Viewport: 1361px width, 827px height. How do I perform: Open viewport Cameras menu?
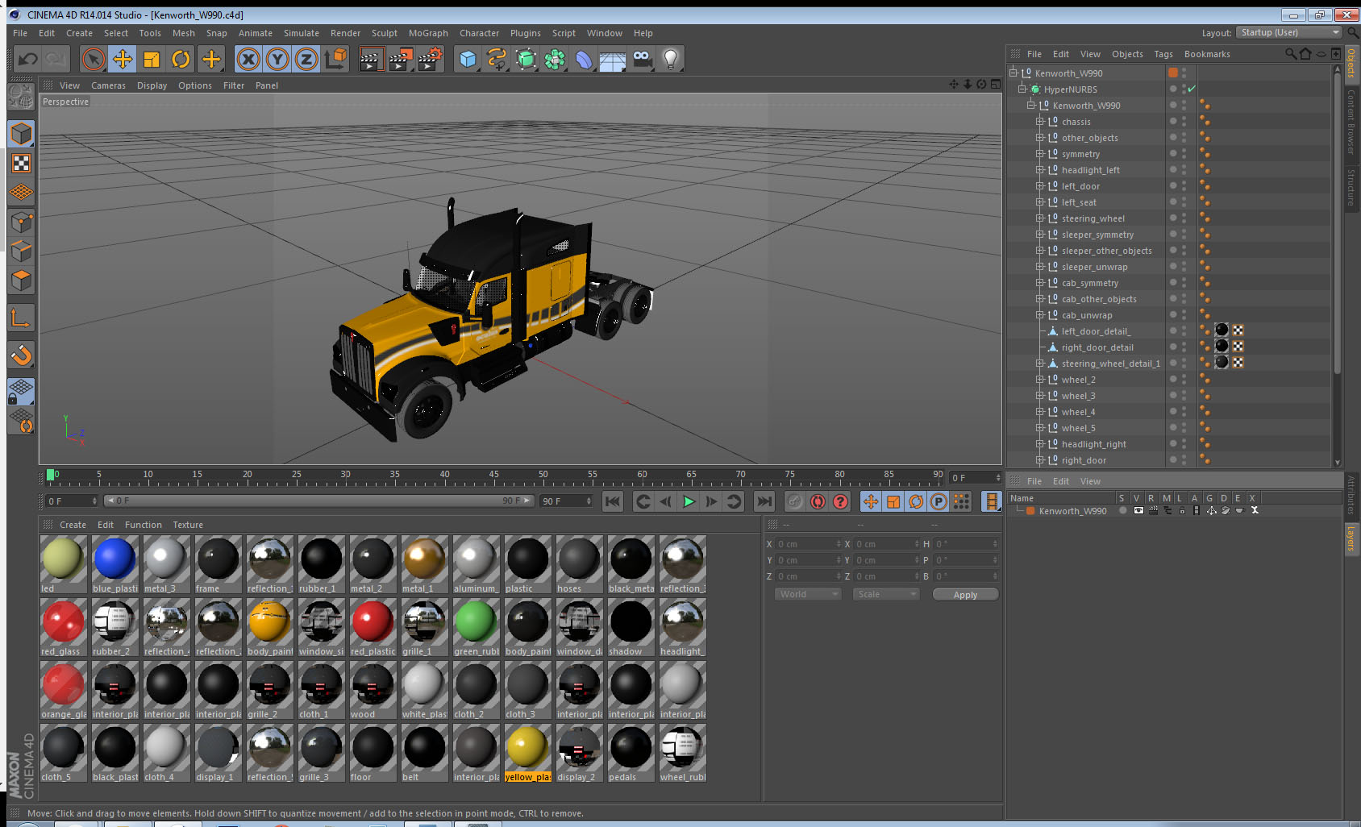(x=108, y=85)
